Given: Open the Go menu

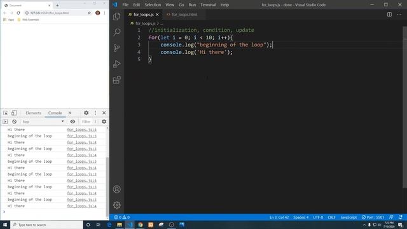Looking at the screenshot, I should coord(181,4).
